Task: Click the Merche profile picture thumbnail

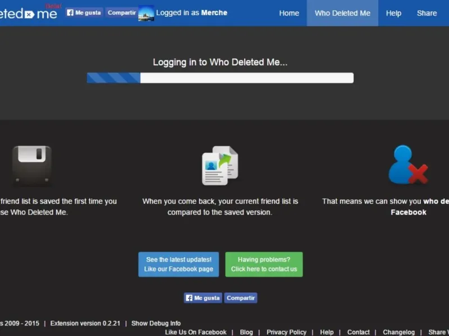Action: pyautogui.click(x=146, y=13)
